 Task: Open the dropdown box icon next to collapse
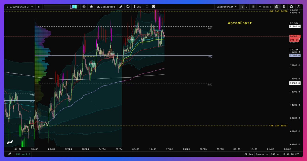tap(154, 7)
